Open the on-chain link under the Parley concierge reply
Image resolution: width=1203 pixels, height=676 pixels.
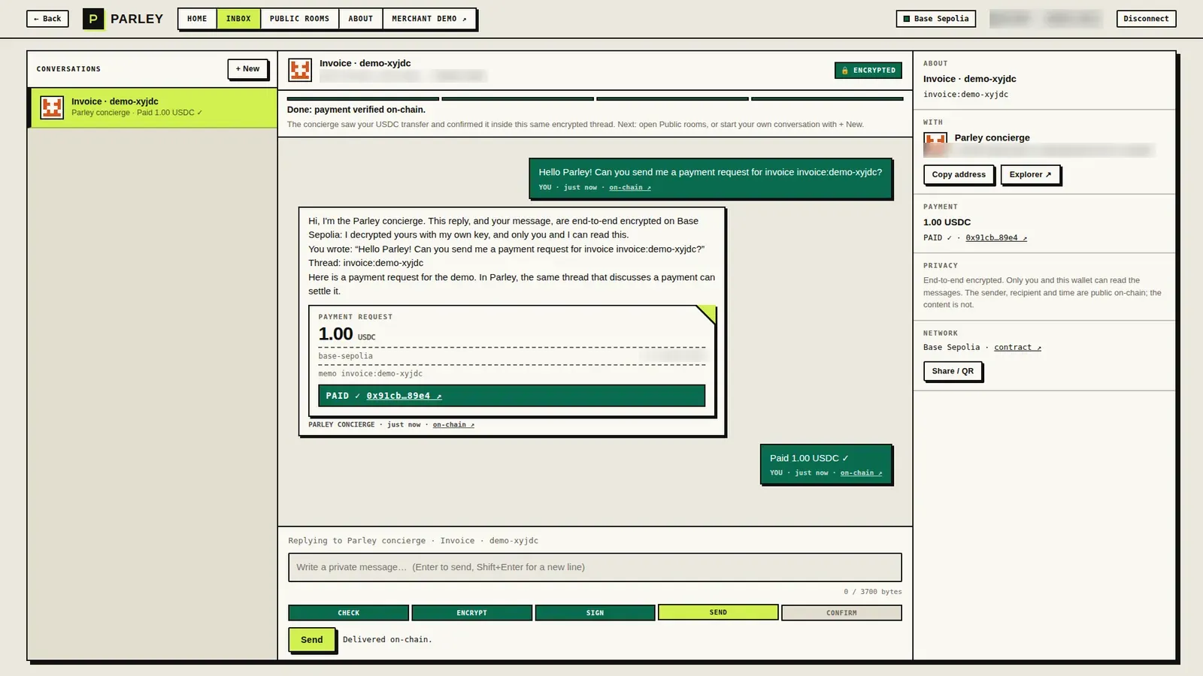[453, 425]
